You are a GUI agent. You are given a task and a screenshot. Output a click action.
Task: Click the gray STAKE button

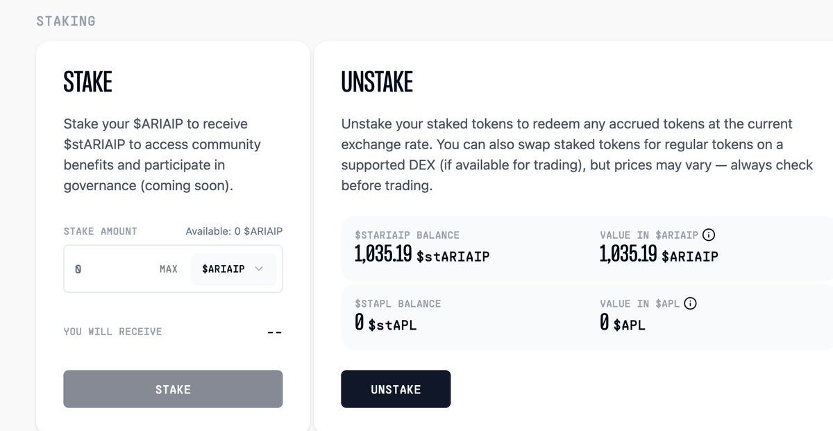click(173, 389)
